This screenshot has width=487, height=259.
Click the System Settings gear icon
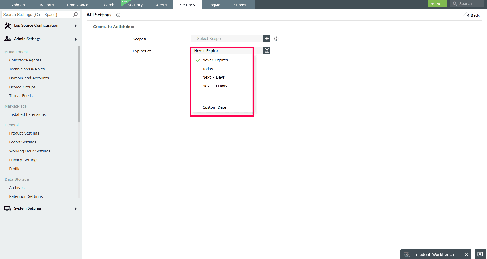7,208
